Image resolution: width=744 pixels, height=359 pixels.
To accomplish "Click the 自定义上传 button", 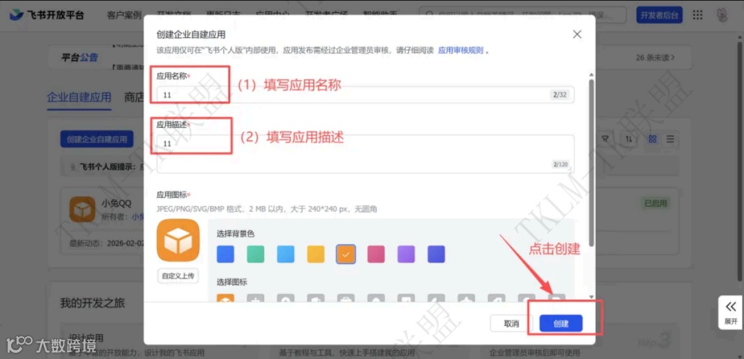I will [178, 276].
